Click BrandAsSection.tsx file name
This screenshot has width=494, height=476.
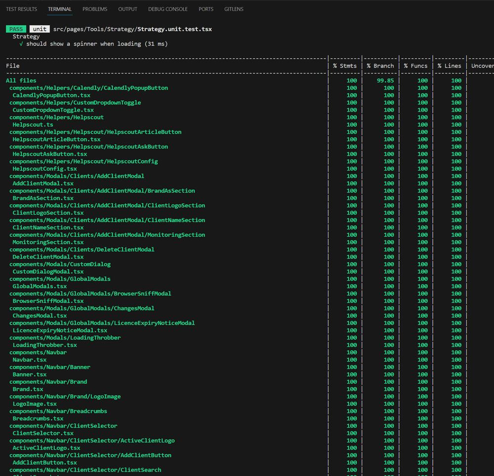point(43,198)
